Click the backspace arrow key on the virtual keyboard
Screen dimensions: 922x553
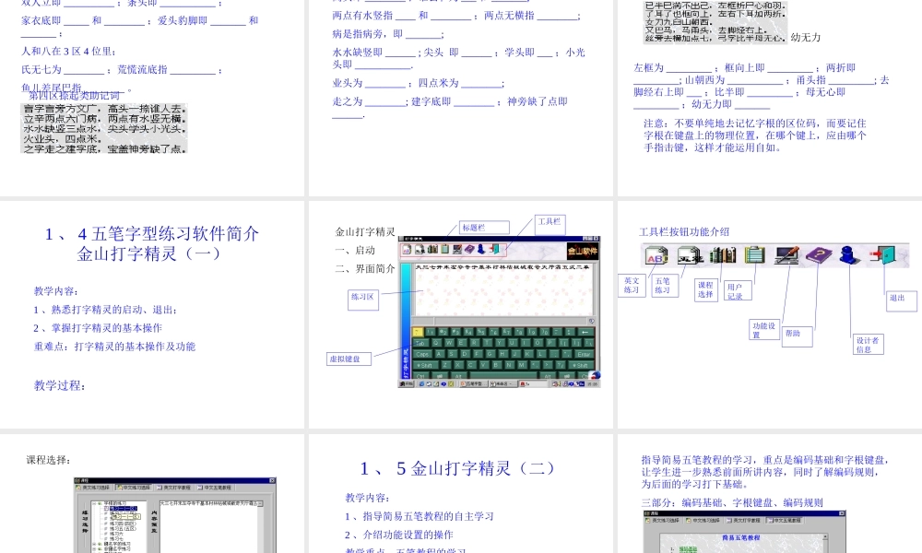tap(585, 332)
